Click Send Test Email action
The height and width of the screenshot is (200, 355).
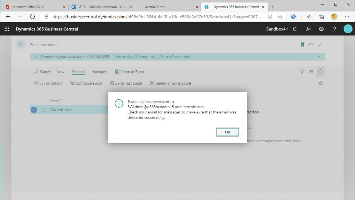[126, 83]
